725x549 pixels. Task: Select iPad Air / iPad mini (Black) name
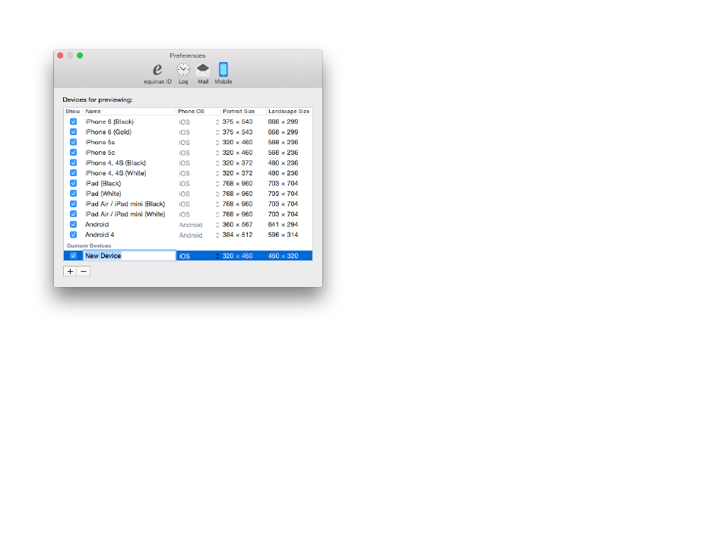(125, 204)
